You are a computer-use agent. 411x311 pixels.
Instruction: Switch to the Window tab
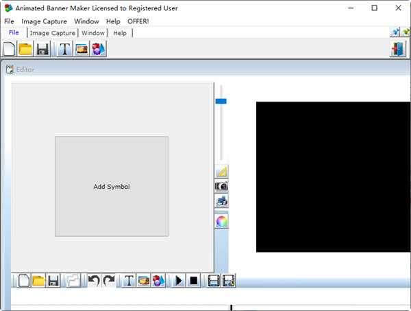click(93, 33)
